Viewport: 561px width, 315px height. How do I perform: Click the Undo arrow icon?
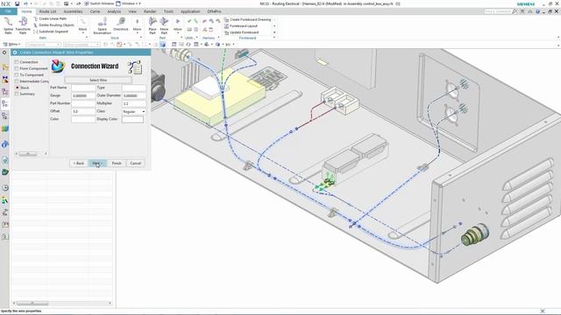point(25,3)
